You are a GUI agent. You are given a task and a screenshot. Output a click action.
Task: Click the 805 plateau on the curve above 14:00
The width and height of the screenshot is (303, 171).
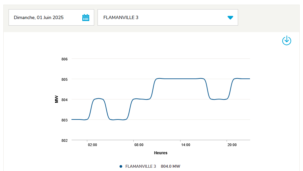185,79
